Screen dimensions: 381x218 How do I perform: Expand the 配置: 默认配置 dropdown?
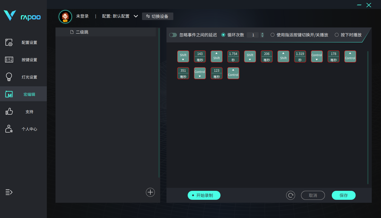[x=136, y=16]
